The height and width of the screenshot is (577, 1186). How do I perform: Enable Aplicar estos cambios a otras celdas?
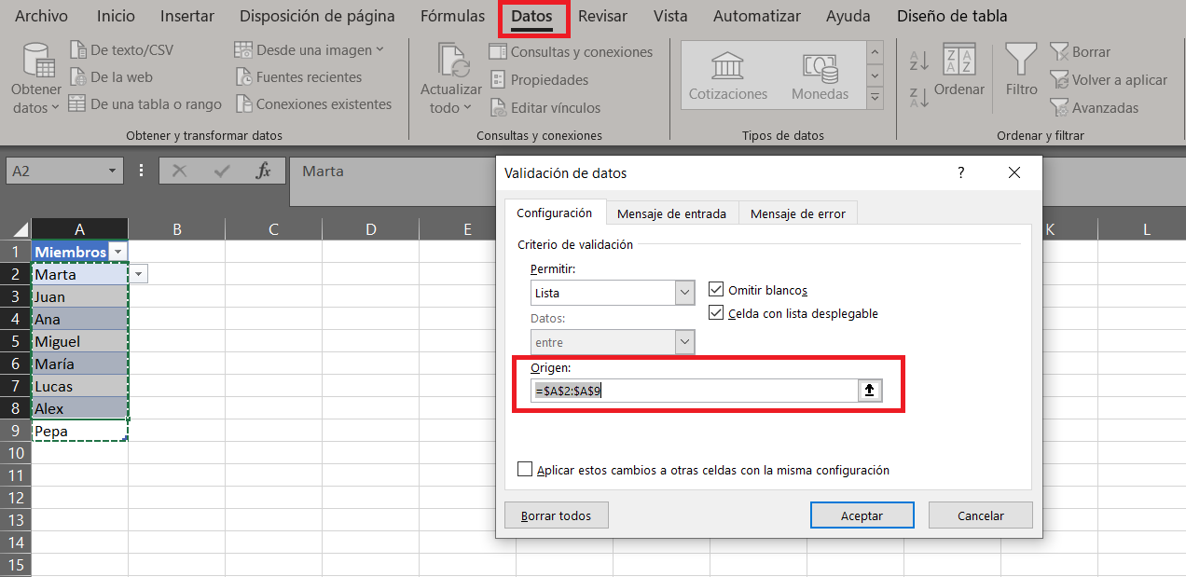click(x=525, y=470)
